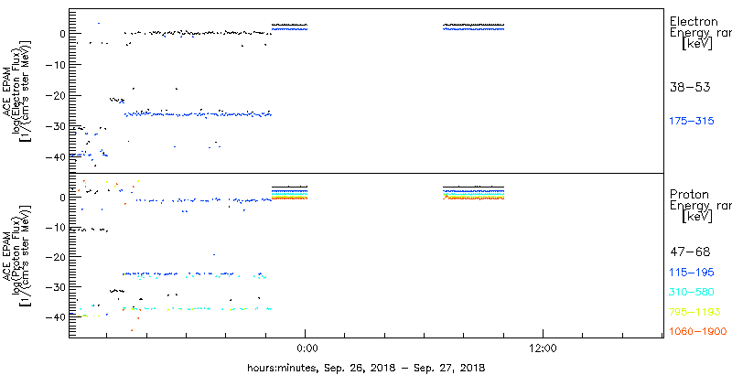Click the -30 tick on the proton flux axis

tap(55, 286)
